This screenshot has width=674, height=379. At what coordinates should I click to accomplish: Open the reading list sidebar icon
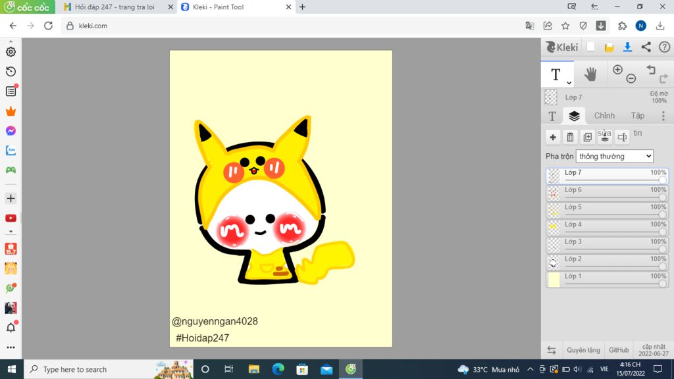[11, 91]
